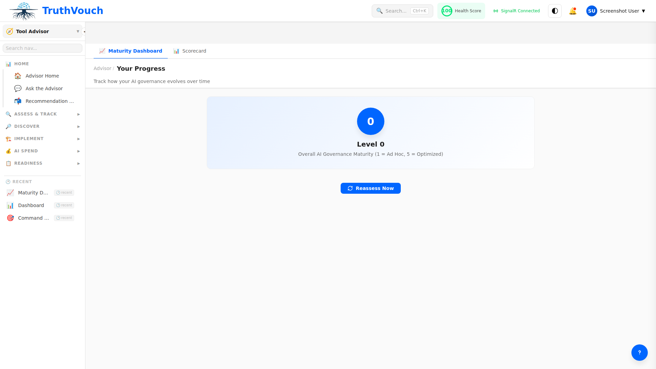Toggle dark mode contrast button
The width and height of the screenshot is (656, 369).
tap(555, 11)
